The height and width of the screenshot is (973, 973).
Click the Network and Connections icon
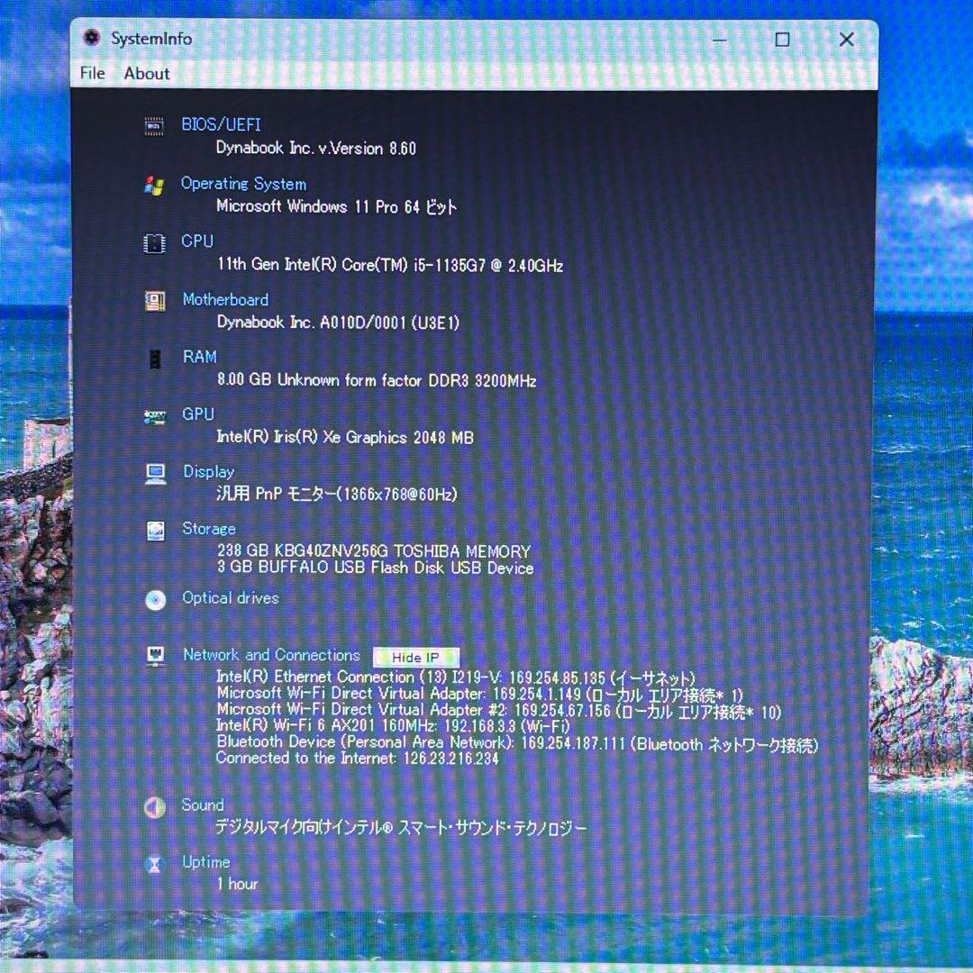pos(155,657)
